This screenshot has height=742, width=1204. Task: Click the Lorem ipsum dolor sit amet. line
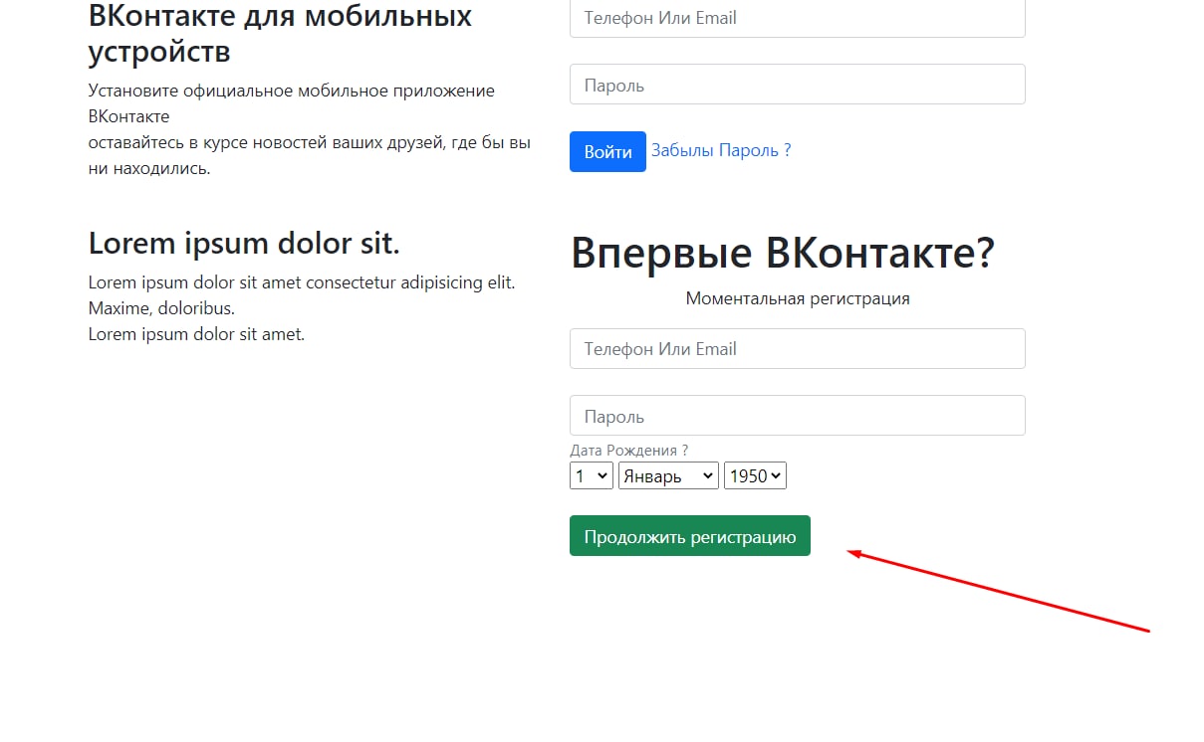(196, 334)
